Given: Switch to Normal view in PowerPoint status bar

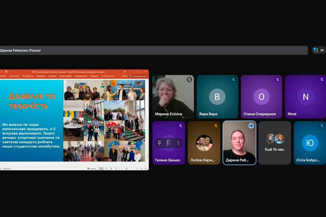Looking at the screenshot, I should [x=101, y=169].
